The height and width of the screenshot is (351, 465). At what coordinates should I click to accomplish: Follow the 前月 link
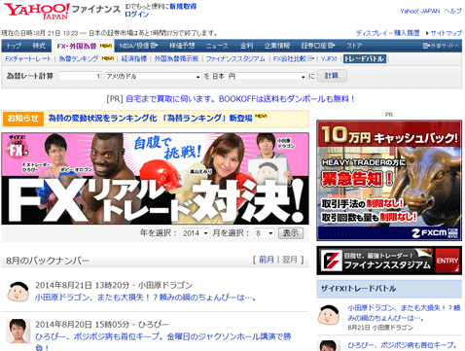click(x=267, y=260)
